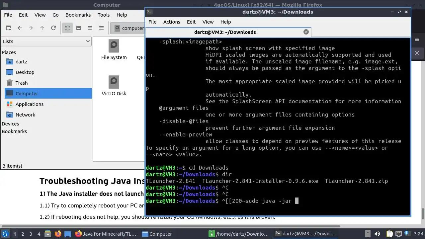Screen dimensions: 425x239
Task: Select Computer in the Places sidebar
Action: pos(48,93)
